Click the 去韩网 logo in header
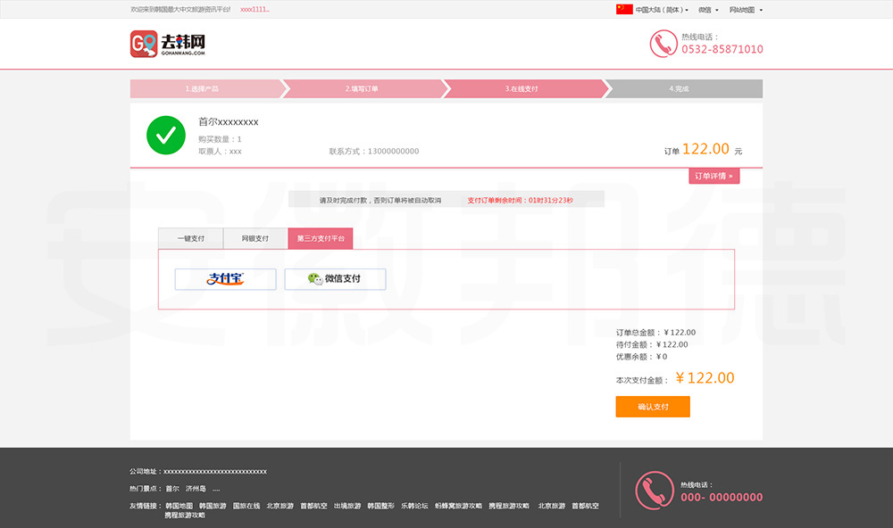The width and height of the screenshot is (893, 528). pos(168,44)
